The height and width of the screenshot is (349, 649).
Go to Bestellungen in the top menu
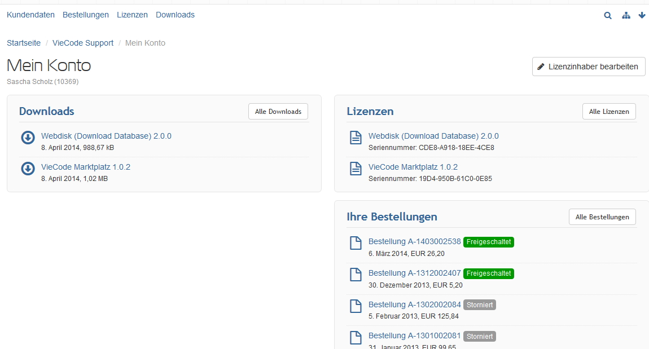86,15
